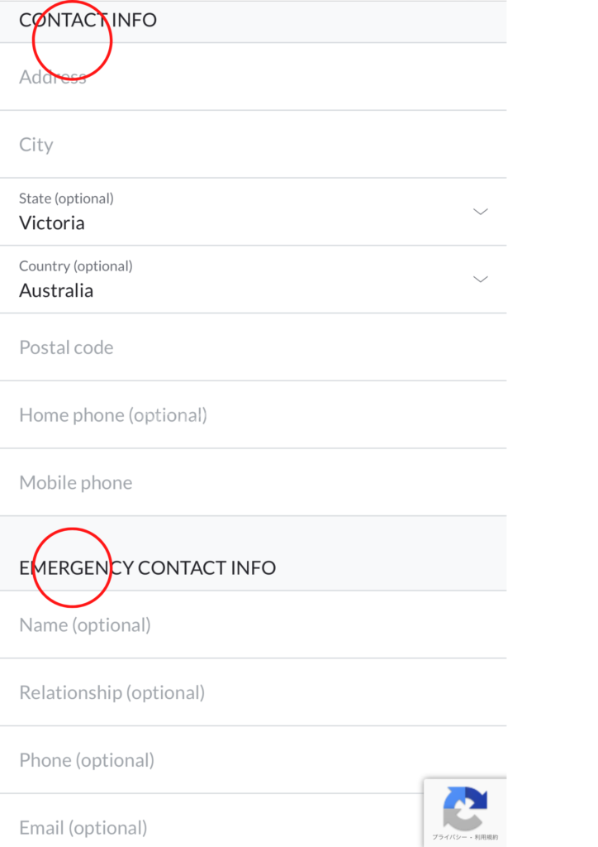Viewport: 598px width, 847px height.
Task: Click the EMERGENCY CONTACT INFO heading
Action: pyautogui.click(x=147, y=568)
